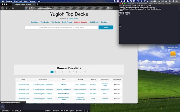Click the tracking protection shield icon
Image resolution: width=180 pixels, height=112 pixels.
pyautogui.click(x=26, y=8)
